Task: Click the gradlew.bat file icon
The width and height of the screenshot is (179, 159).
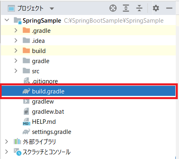Action: (x=26, y=111)
